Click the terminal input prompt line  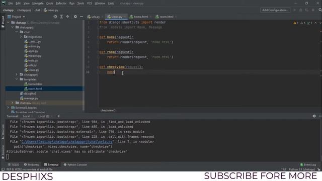[x=8, y=157]
